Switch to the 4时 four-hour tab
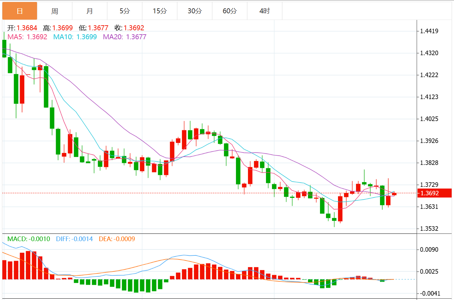 265,11
